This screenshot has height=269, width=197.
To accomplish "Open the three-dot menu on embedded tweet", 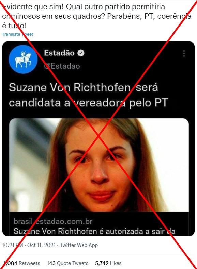I will 184,53.
